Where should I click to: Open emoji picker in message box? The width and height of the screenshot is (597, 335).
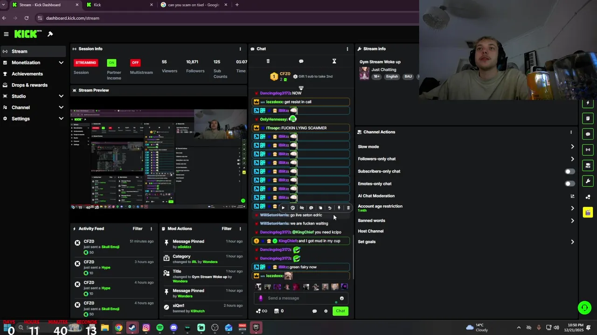(x=342, y=298)
